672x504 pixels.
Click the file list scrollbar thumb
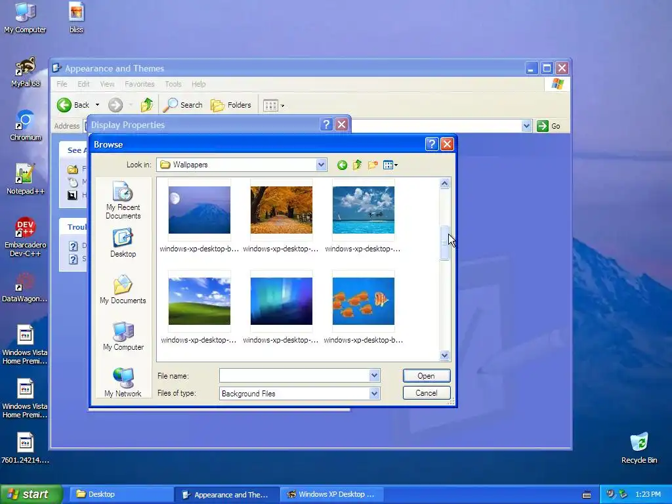[x=444, y=243]
